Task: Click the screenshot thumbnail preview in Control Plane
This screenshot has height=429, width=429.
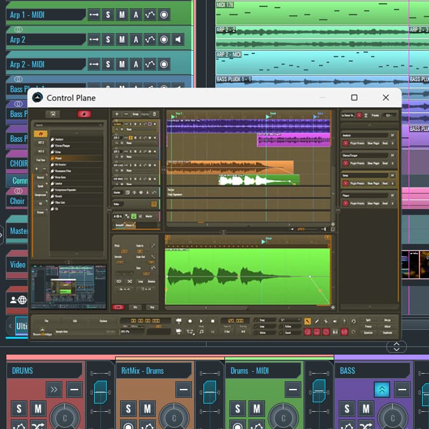Action: click(x=69, y=287)
